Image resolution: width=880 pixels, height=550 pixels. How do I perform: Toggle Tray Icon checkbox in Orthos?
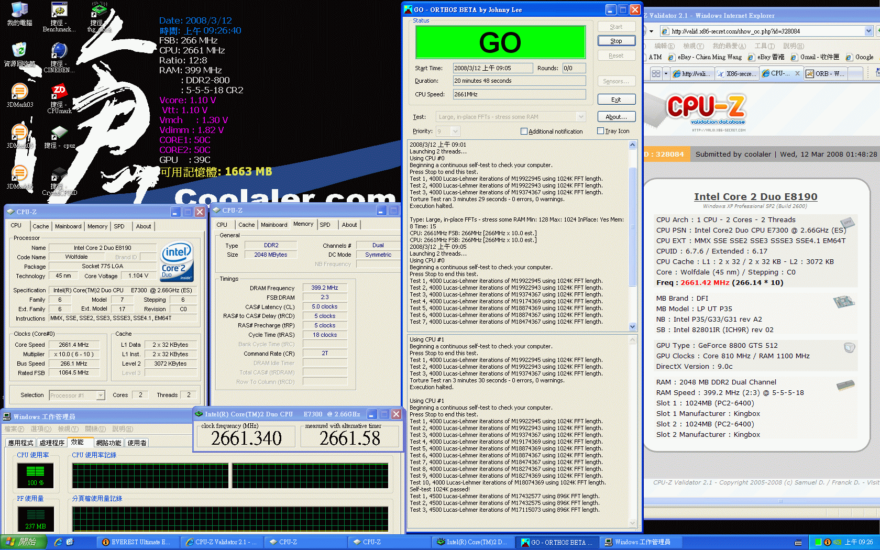[x=600, y=131]
